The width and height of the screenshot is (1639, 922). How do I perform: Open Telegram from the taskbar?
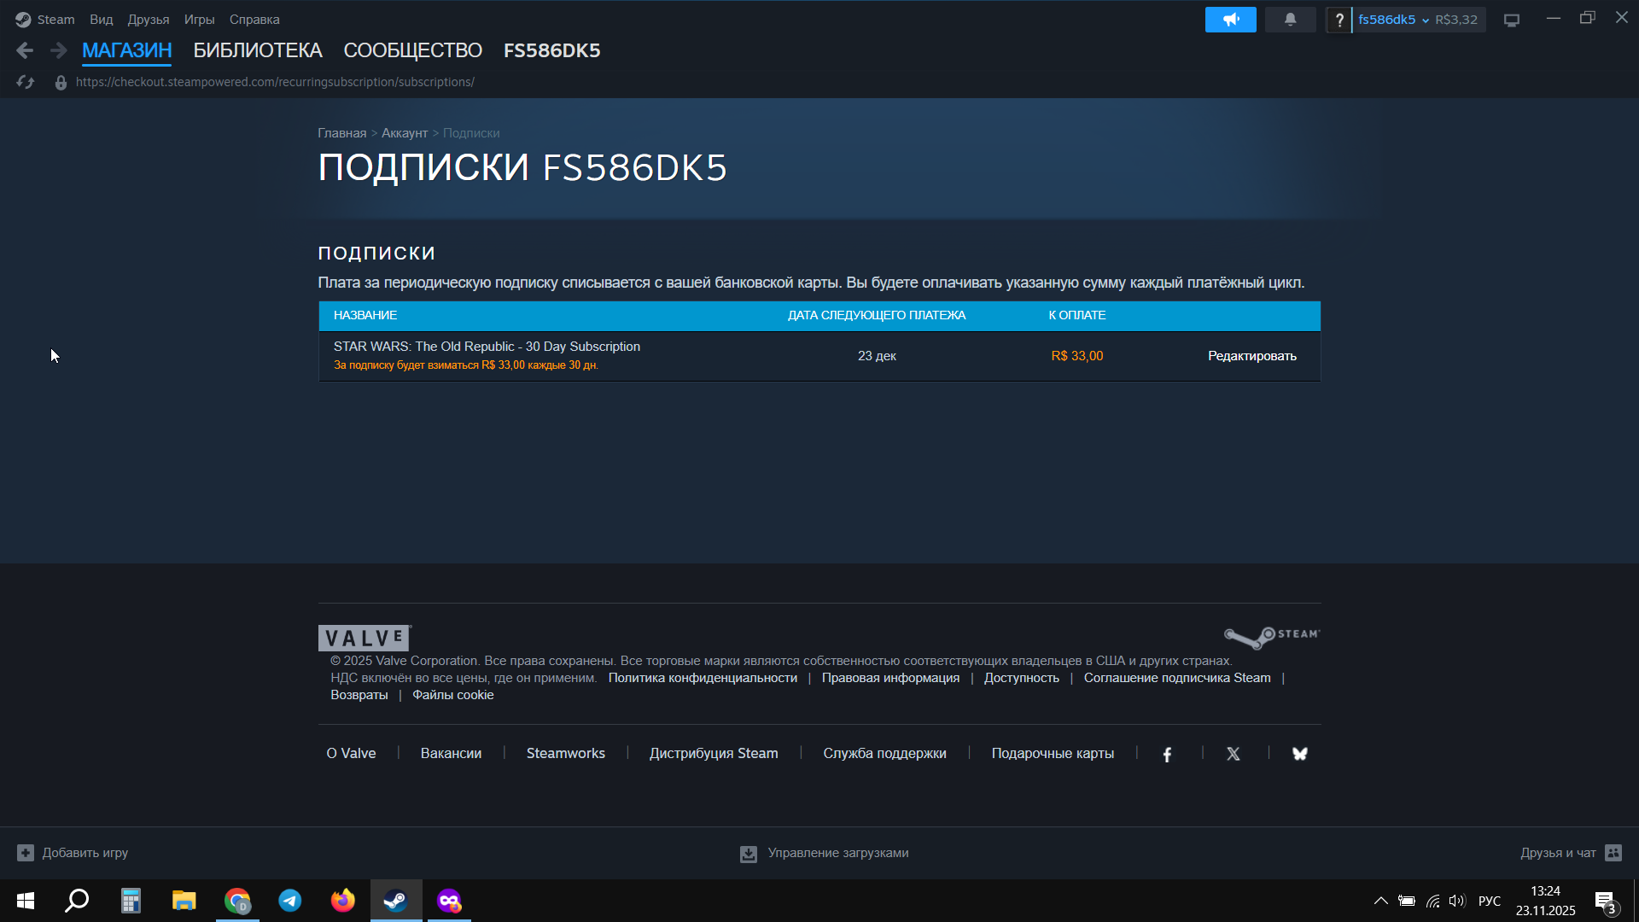290,901
